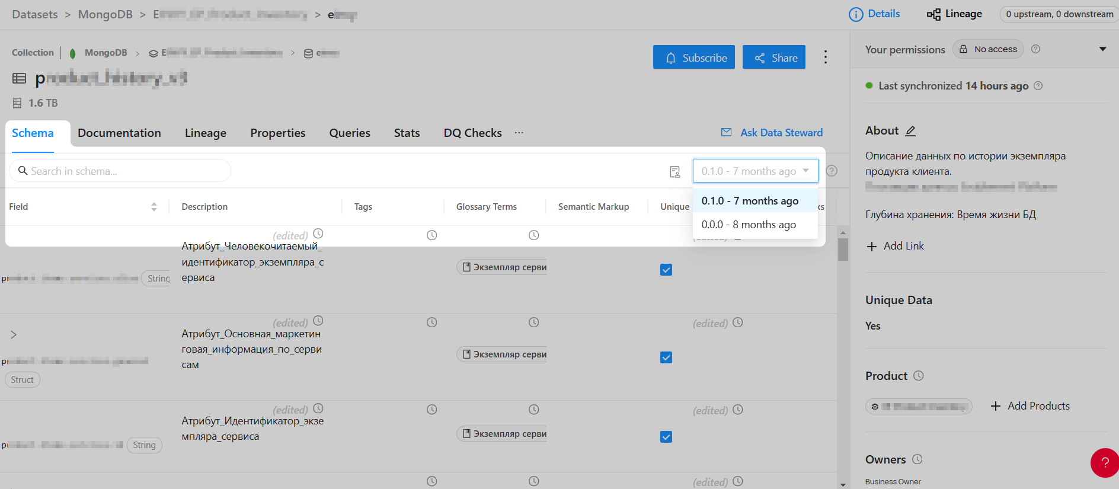Viewport: 1119px width, 489px height.
Task: Toggle the Unique checkbox in third row
Action: (x=666, y=437)
